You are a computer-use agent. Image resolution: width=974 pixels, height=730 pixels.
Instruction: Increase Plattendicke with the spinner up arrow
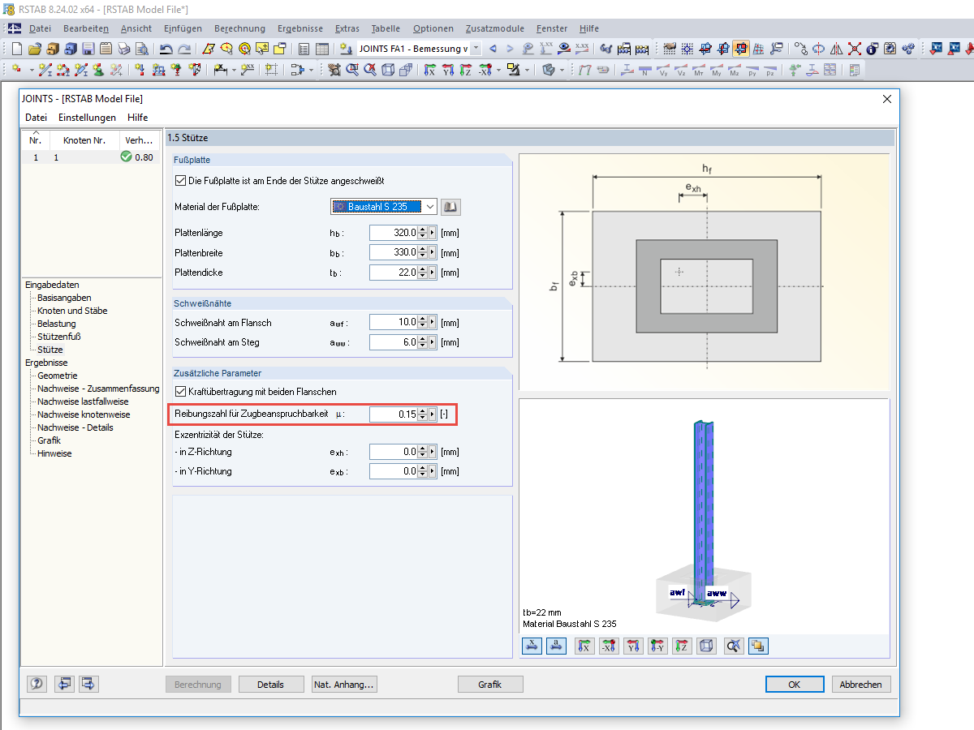(423, 268)
